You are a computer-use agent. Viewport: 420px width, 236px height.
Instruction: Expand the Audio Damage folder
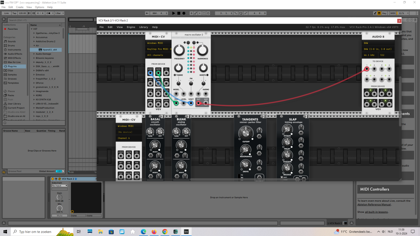point(34,54)
